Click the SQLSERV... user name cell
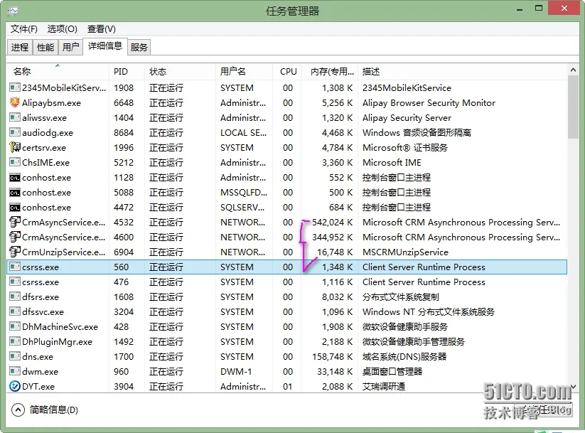Viewport: 585px width, 433px height. (242, 207)
